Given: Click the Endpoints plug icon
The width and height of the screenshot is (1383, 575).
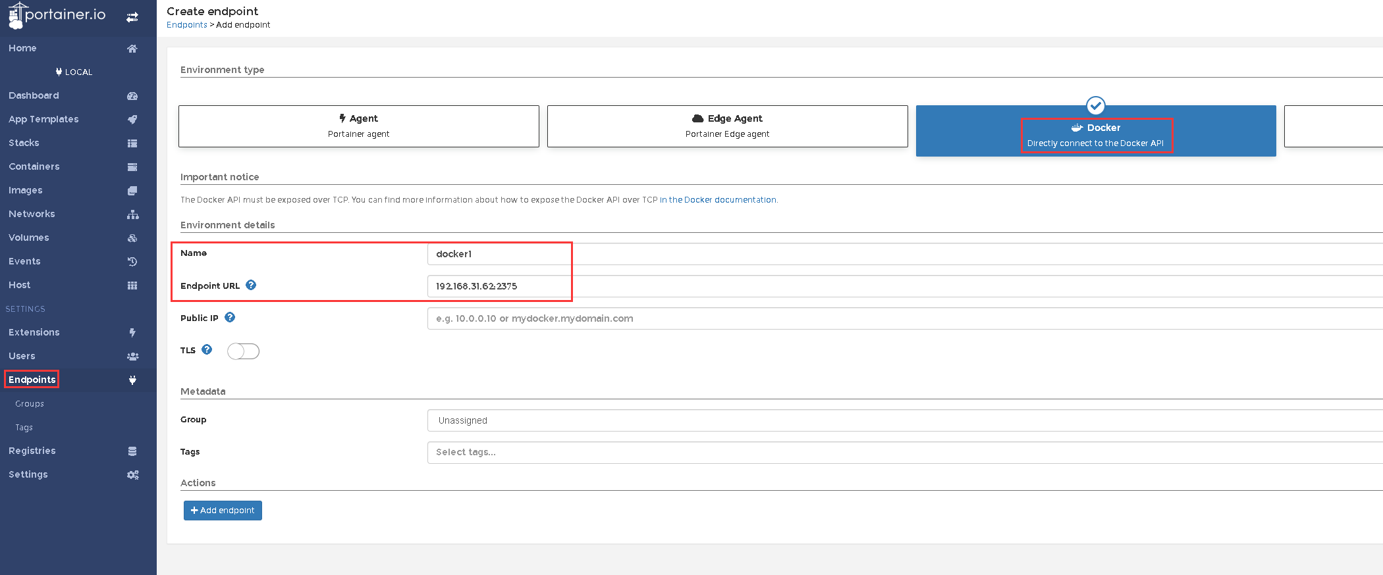Looking at the screenshot, I should point(132,380).
